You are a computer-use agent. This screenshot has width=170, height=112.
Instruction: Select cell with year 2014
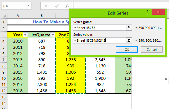point(18,66)
